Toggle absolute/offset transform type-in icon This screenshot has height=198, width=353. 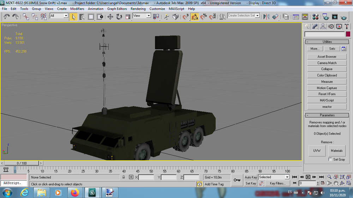tap(131, 177)
